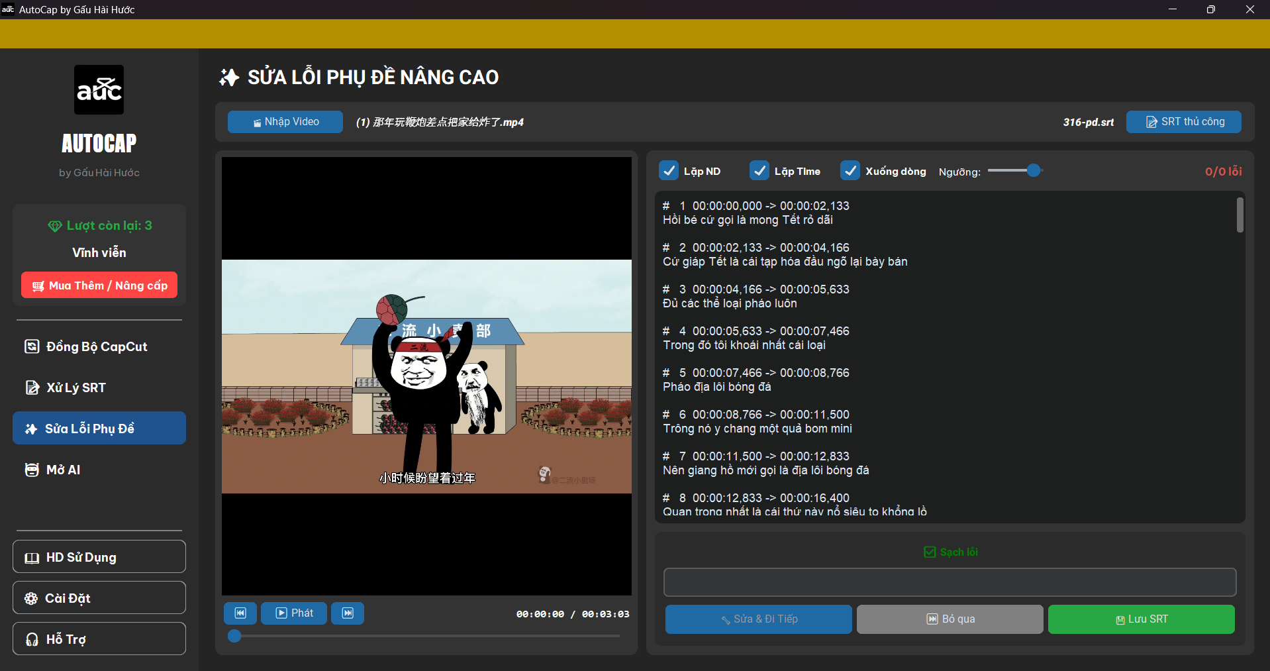Click the video preview frame
1270x671 pixels.
pyautogui.click(x=426, y=376)
